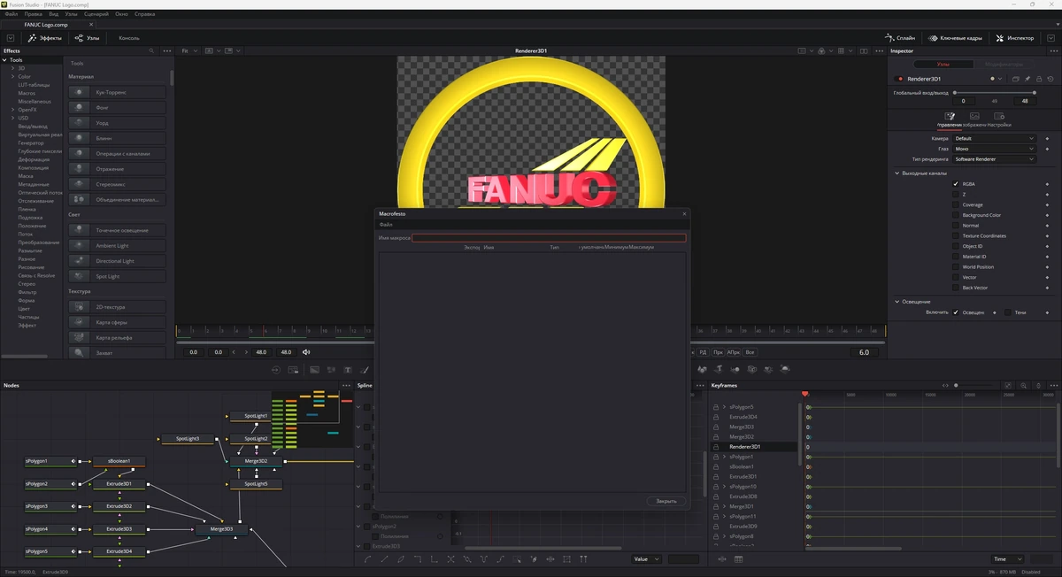Focus the Имя макроса input field

pos(549,238)
